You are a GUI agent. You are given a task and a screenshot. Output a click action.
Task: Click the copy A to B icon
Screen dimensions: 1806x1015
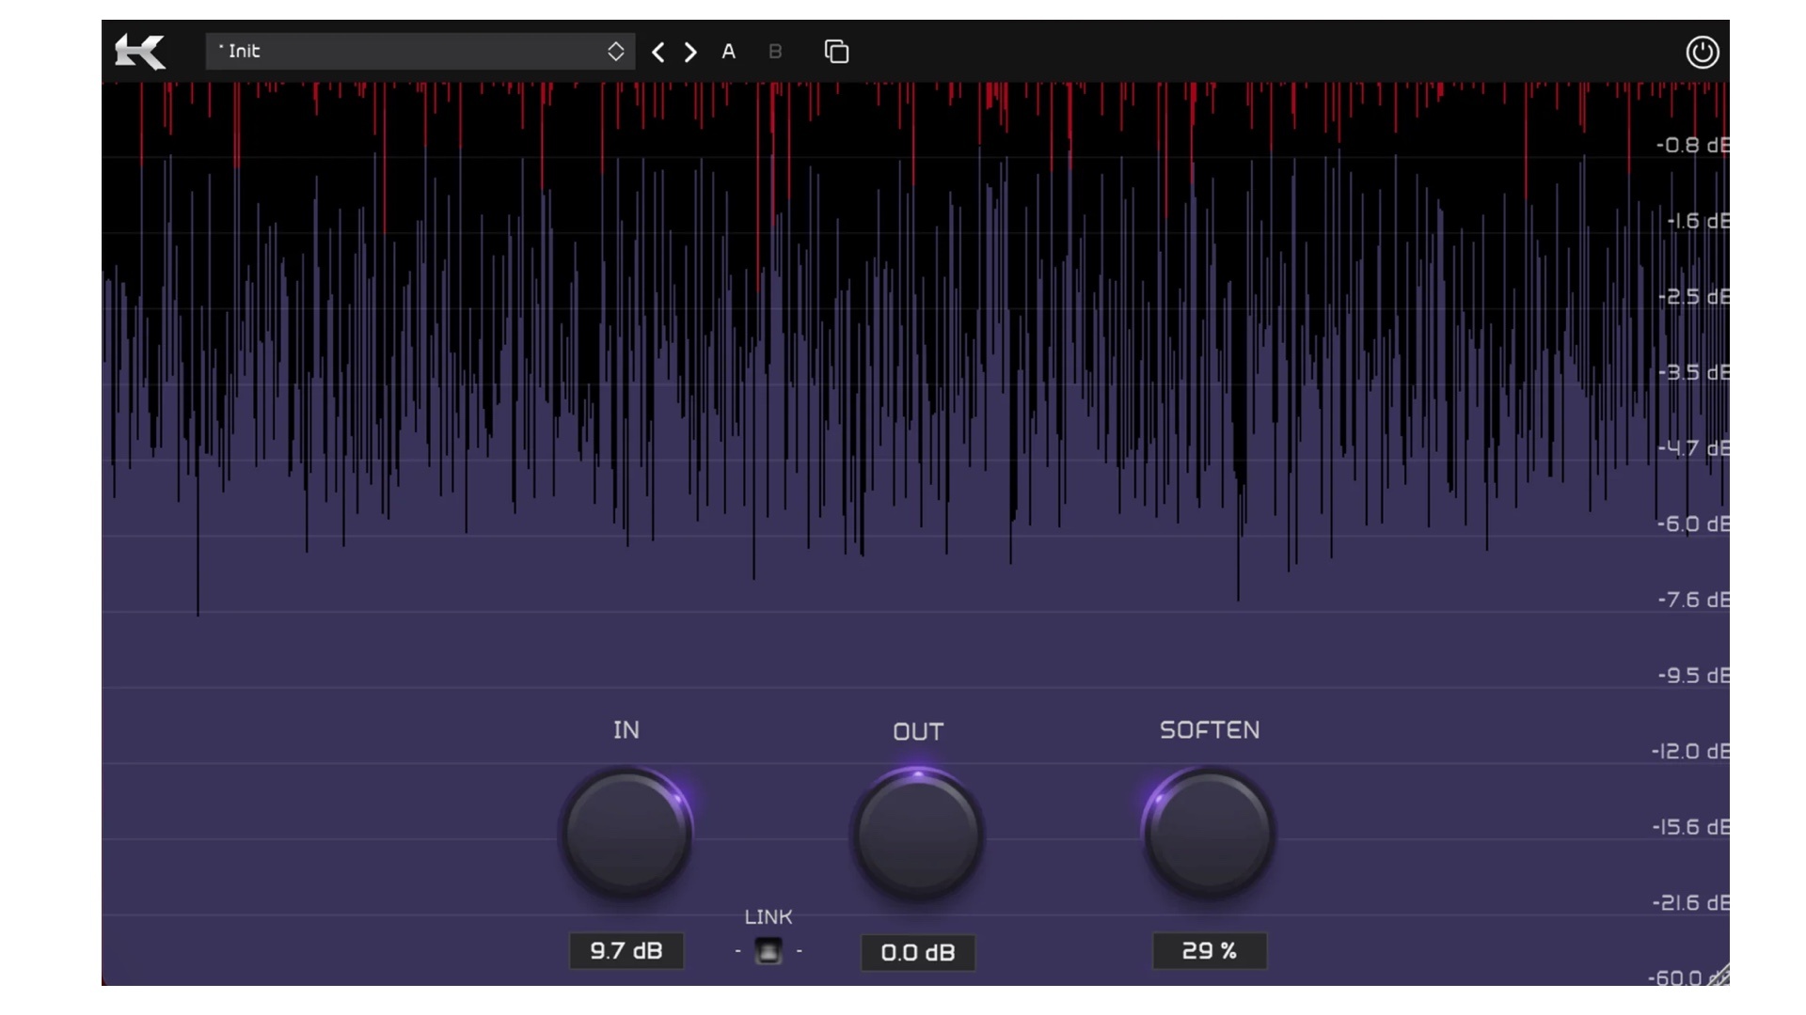[836, 52]
